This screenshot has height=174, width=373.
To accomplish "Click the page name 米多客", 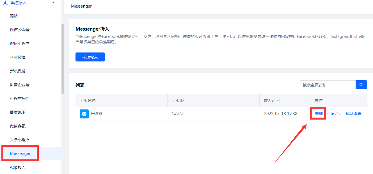I will [97, 114].
